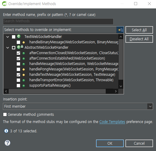Select handleTextMessage method row text
156x151 pixels.
pyautogui.click(x=72, y=75)
